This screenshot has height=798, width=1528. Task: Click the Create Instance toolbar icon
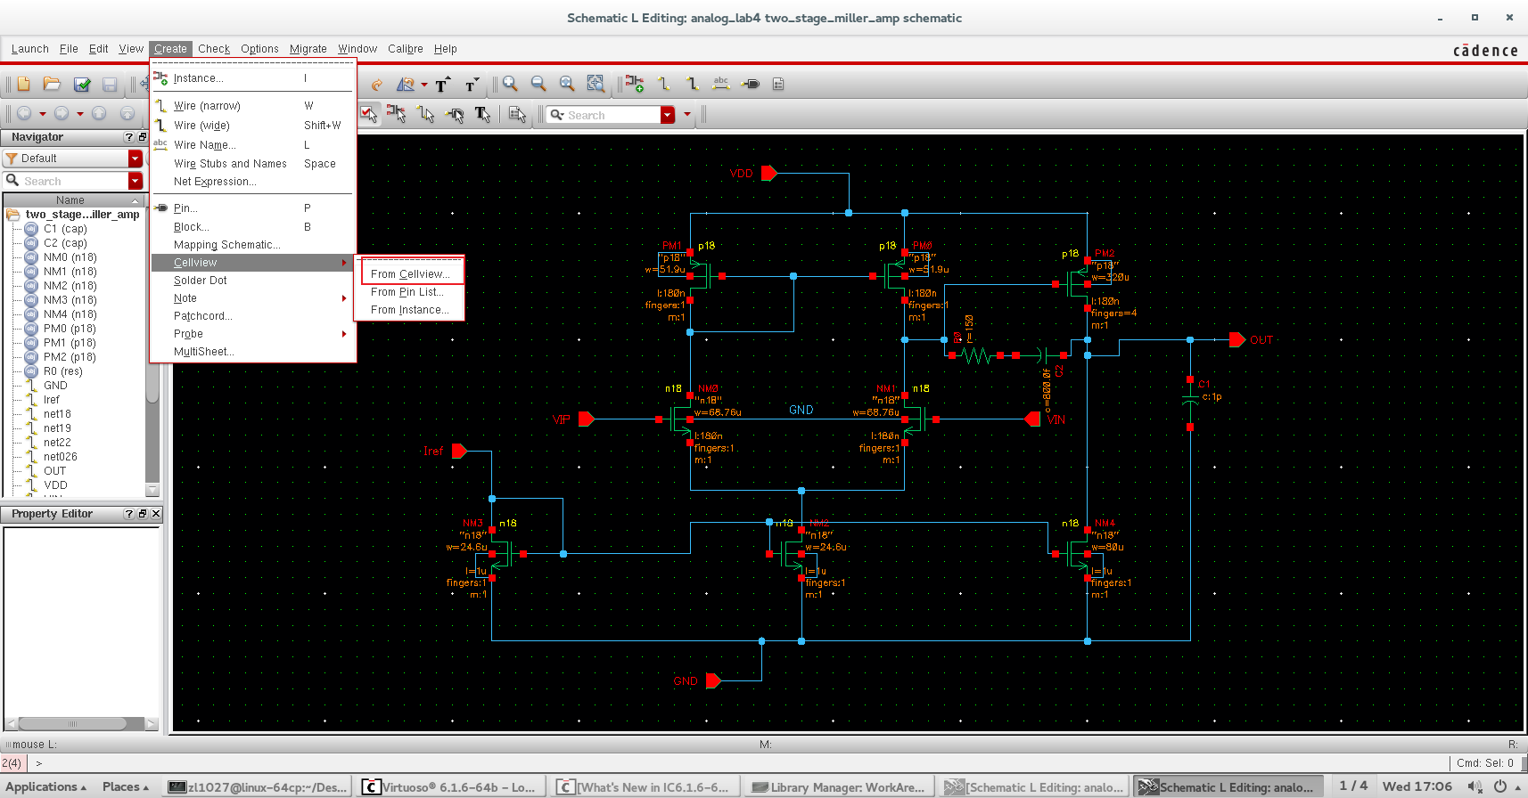click(x=635, y=84)
